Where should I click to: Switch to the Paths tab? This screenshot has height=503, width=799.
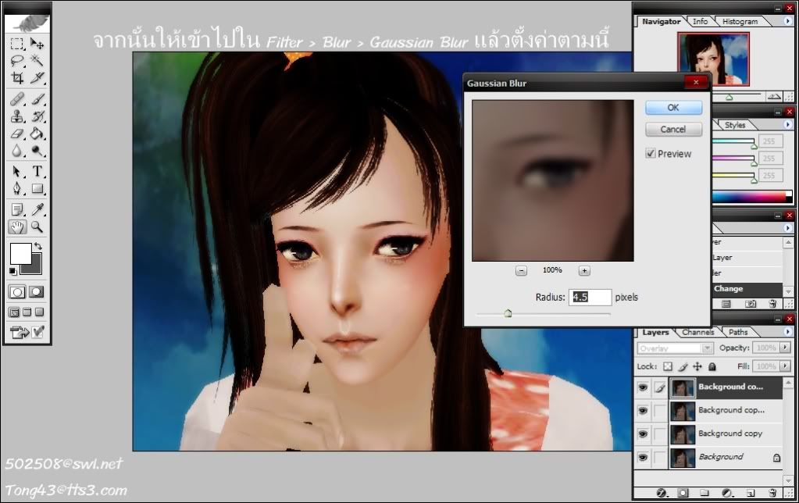pyautogui.click(x=738, y=332)
